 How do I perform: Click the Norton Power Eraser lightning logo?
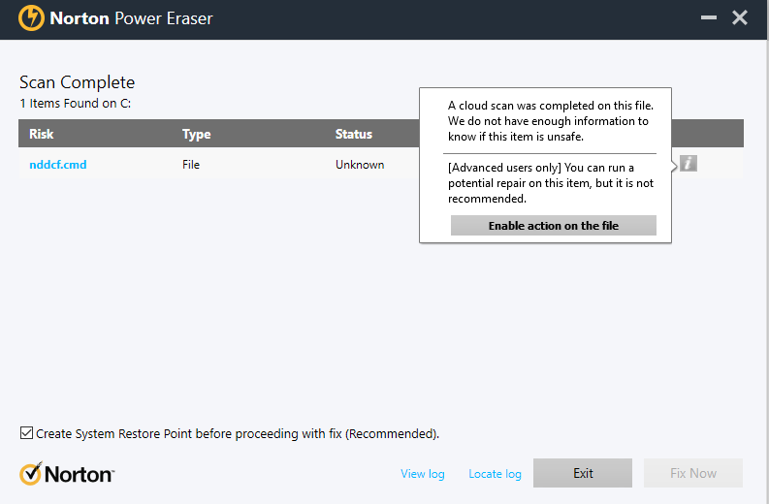coord(31,18)
